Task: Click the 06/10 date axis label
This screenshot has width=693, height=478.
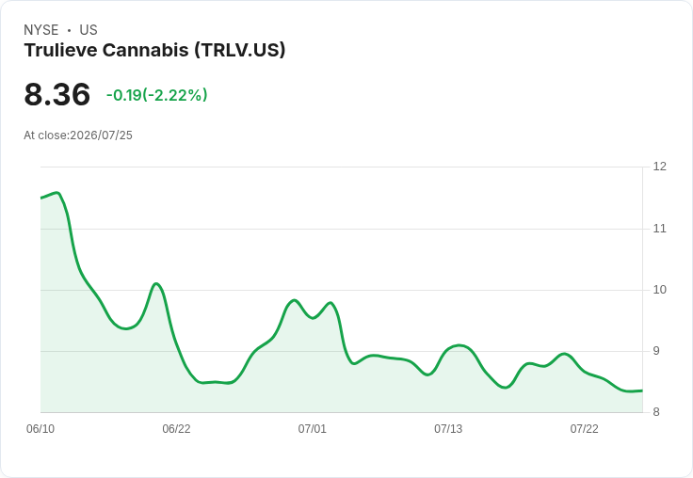Action: [x=40, y=429]
